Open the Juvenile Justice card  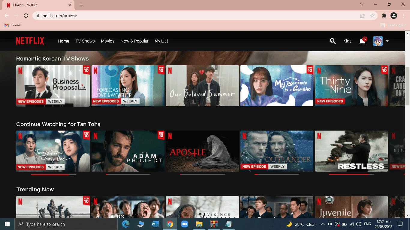pyautogui.click(x=351, y=207)
